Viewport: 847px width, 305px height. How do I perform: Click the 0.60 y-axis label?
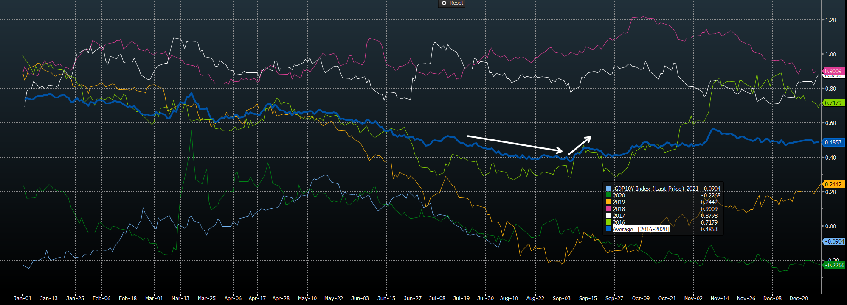point(830,123)
